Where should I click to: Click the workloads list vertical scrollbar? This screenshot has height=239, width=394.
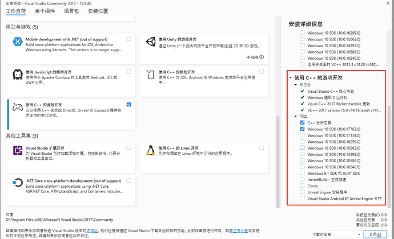point(278,160)
